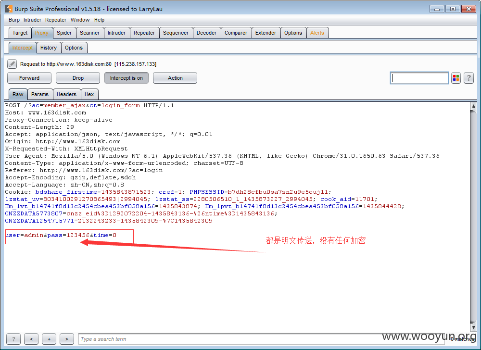The image size is (481, 350).
Task: Click the pencil edit target icon
Action: [12, 64]
